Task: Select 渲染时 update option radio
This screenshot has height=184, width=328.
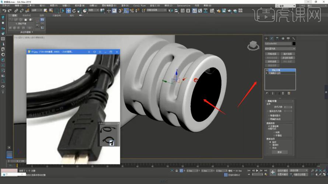Action: (x=270, y=145)
